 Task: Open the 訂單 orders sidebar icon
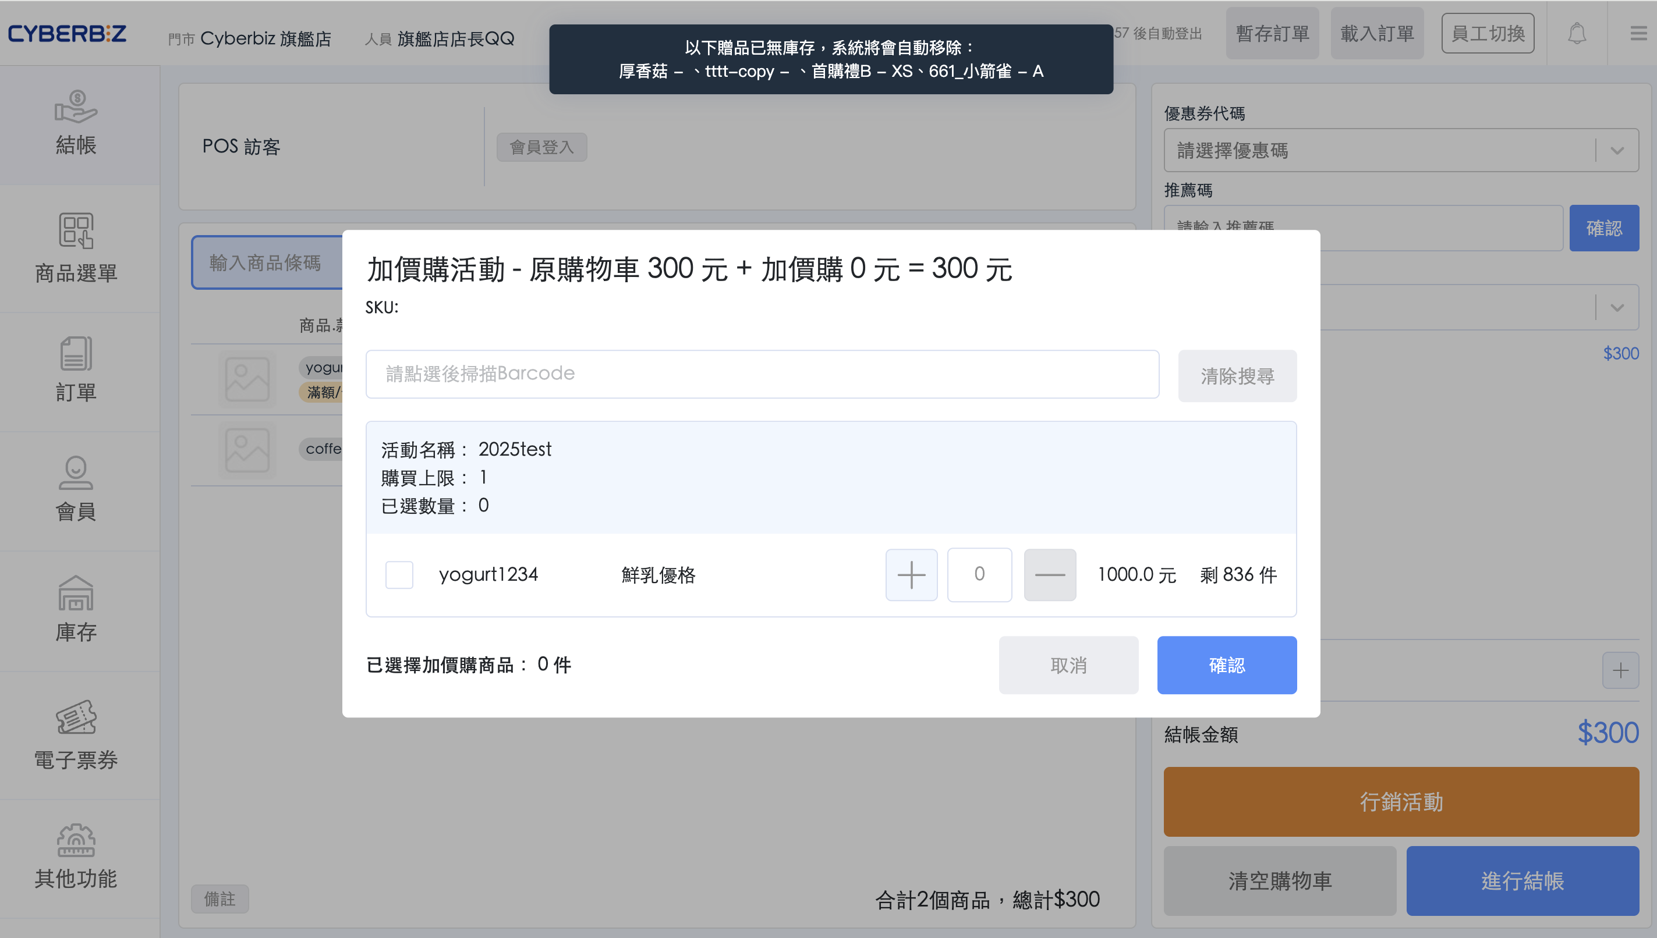pos(76,353)
